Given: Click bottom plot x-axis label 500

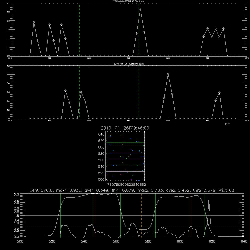Looking at the screenshot, I should tap(20, 241).
